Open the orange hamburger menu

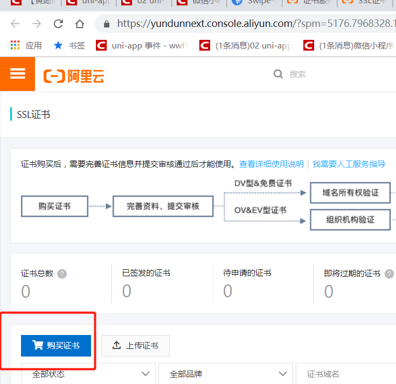tap(17, 74)
